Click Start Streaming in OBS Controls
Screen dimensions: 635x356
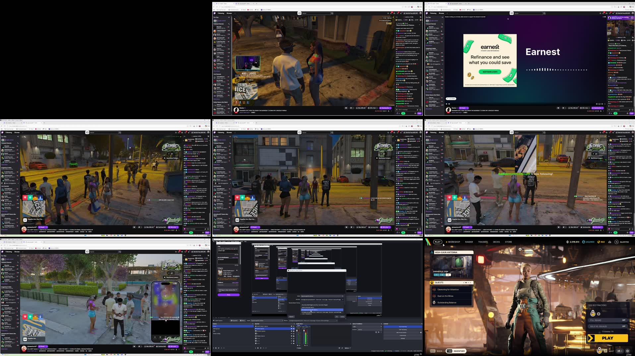tap(403, 327)
